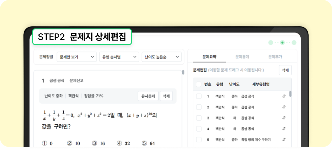Click reorder arrows icon for problem 2
Viewport: 332px width, 150px height.
pos(284,107)
